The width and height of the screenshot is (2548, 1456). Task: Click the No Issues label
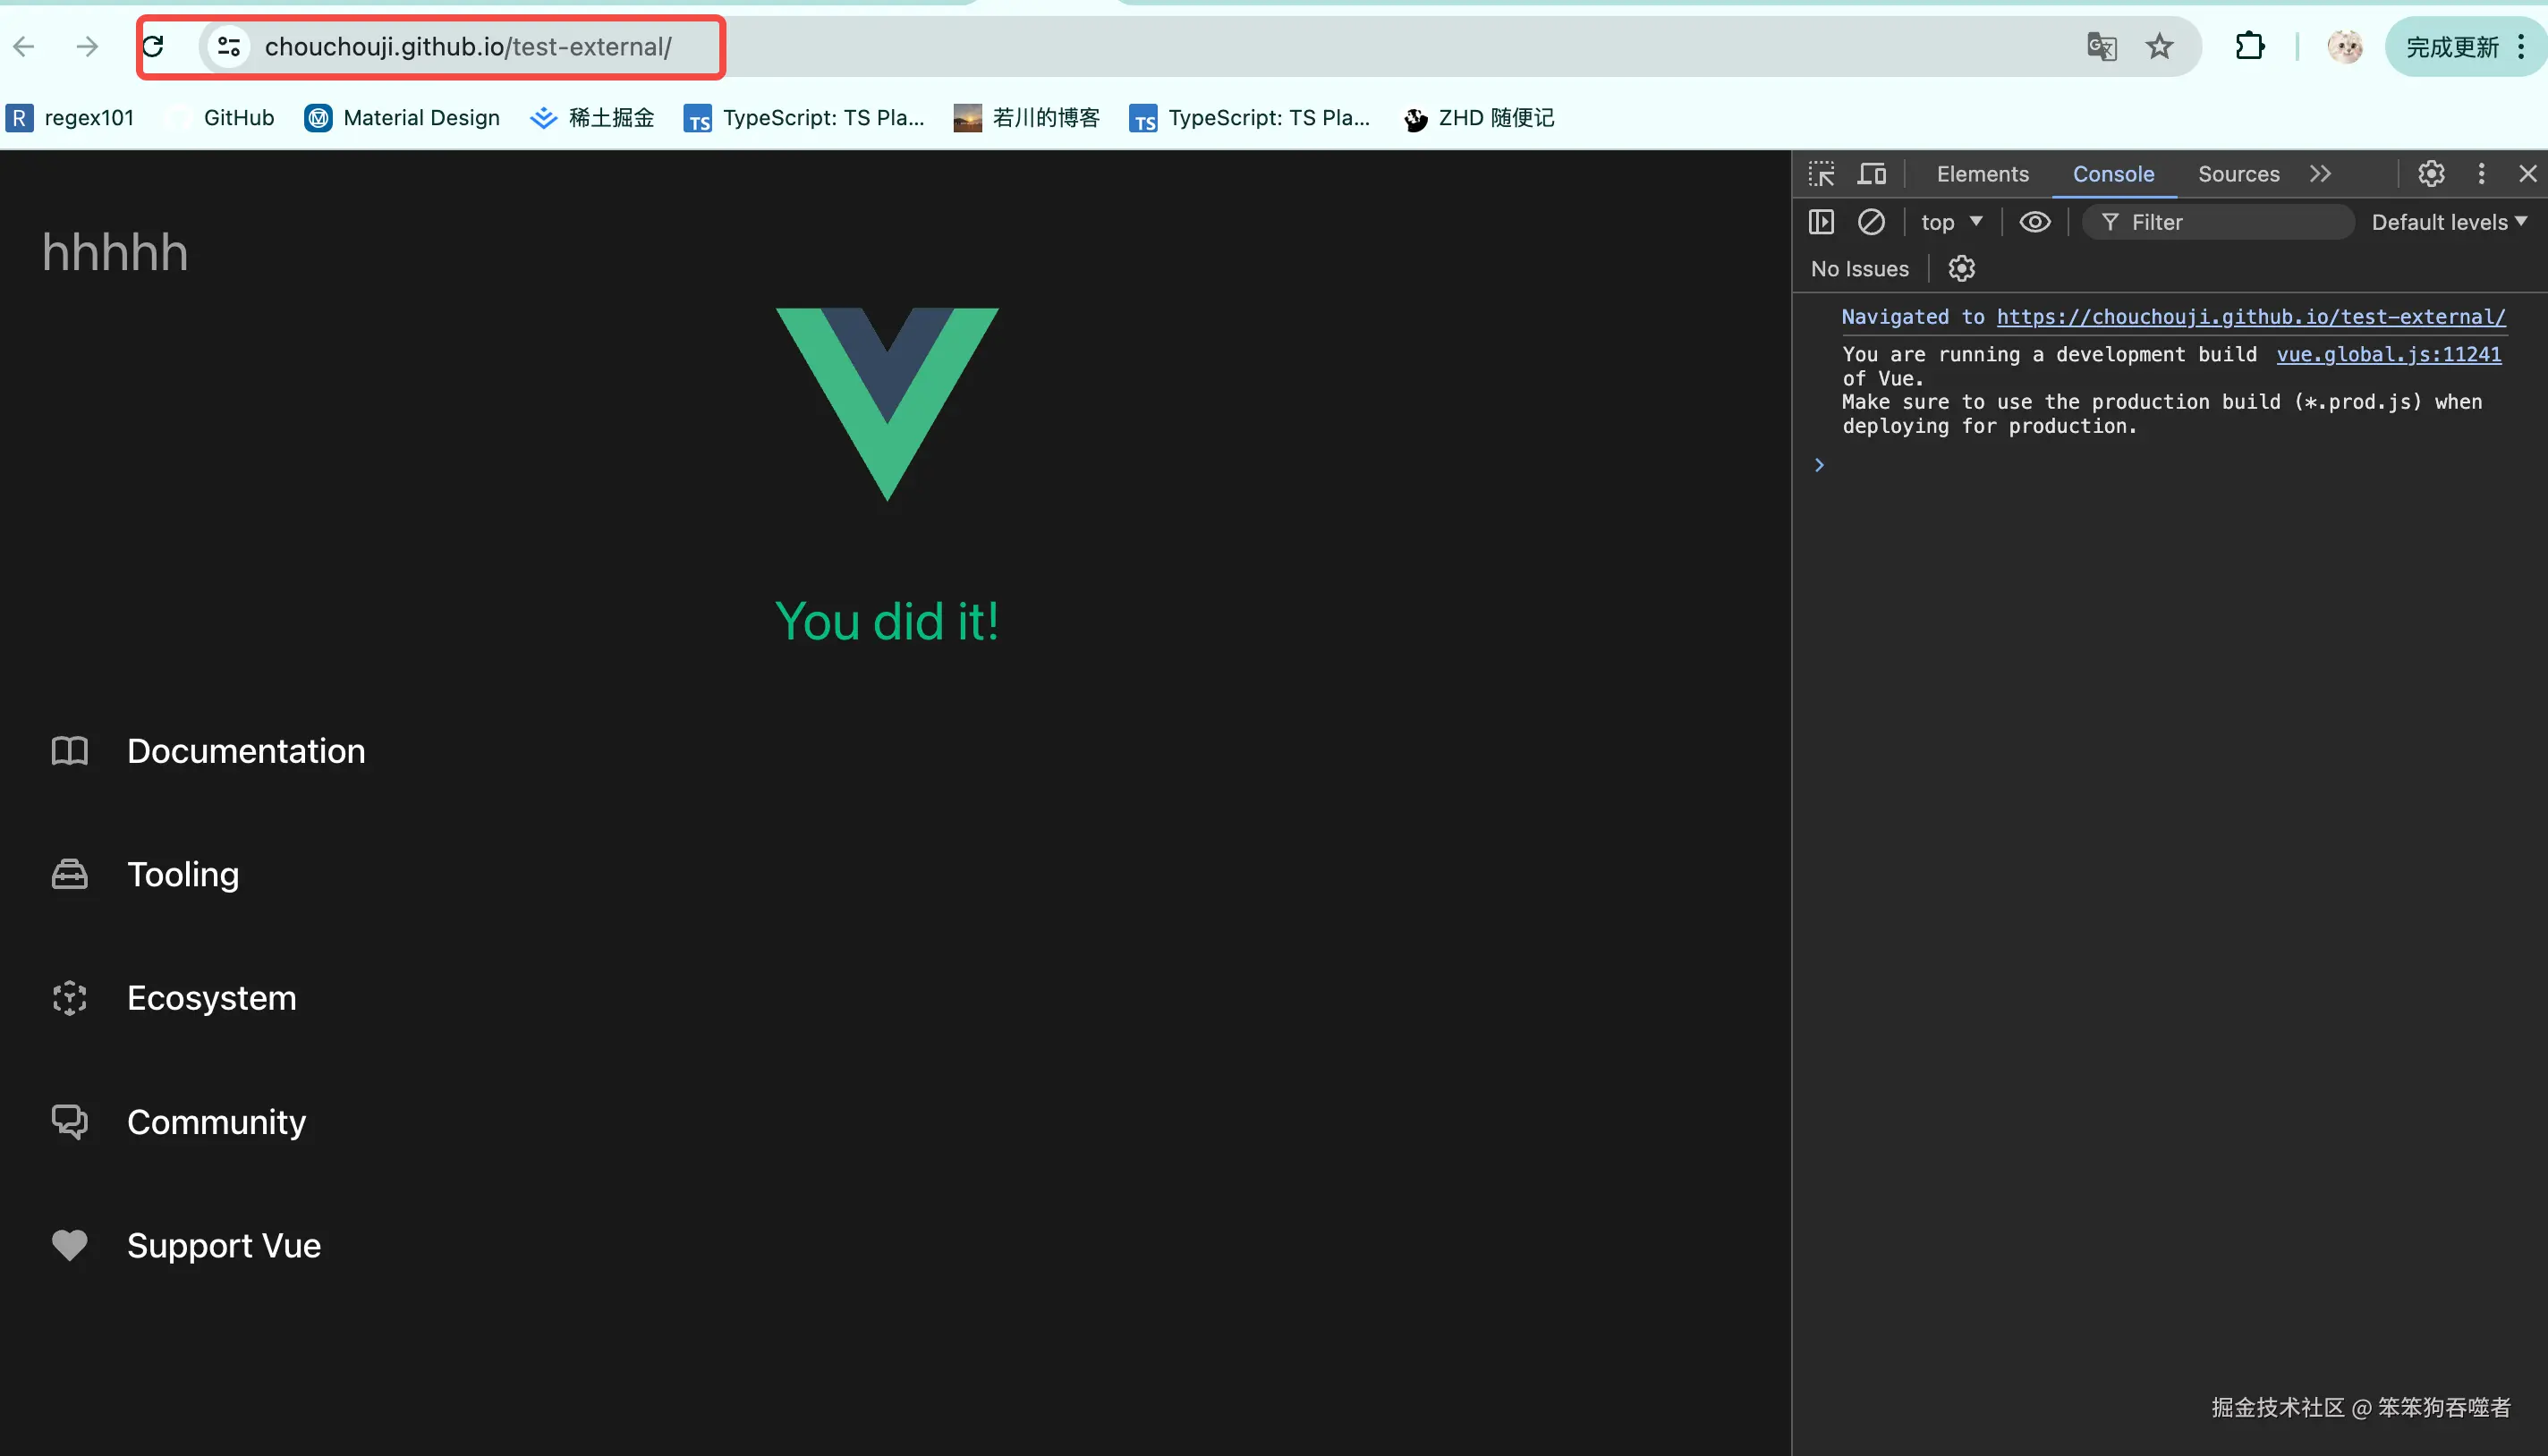pyautogui.click(x=1860, y=269)
